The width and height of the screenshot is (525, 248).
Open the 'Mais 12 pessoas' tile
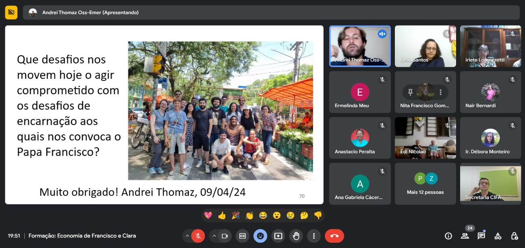pos(425,184)
